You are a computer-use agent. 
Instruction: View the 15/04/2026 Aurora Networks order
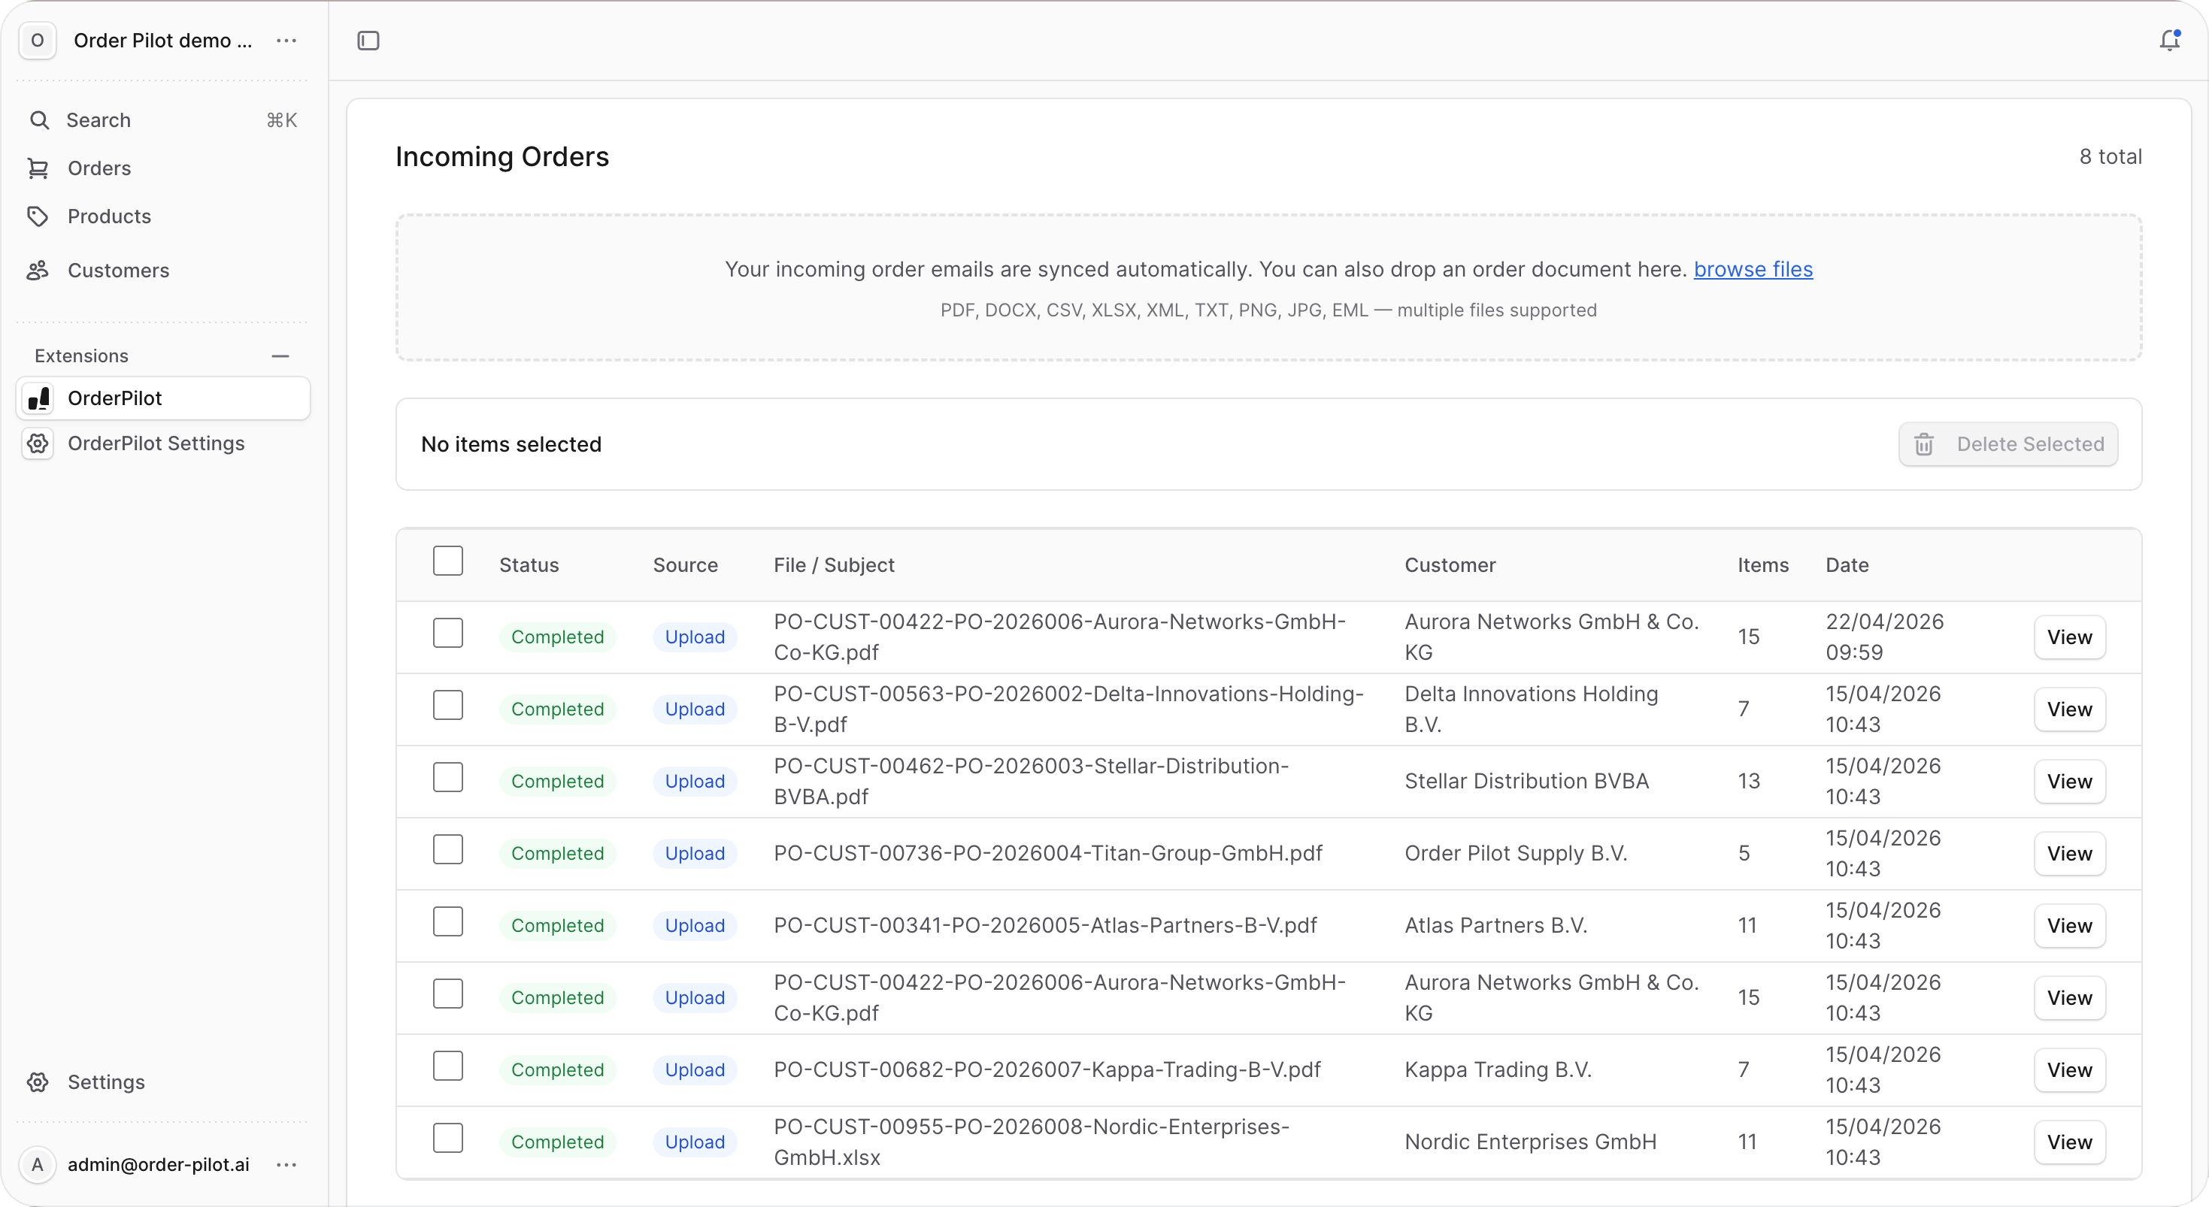2069,997
